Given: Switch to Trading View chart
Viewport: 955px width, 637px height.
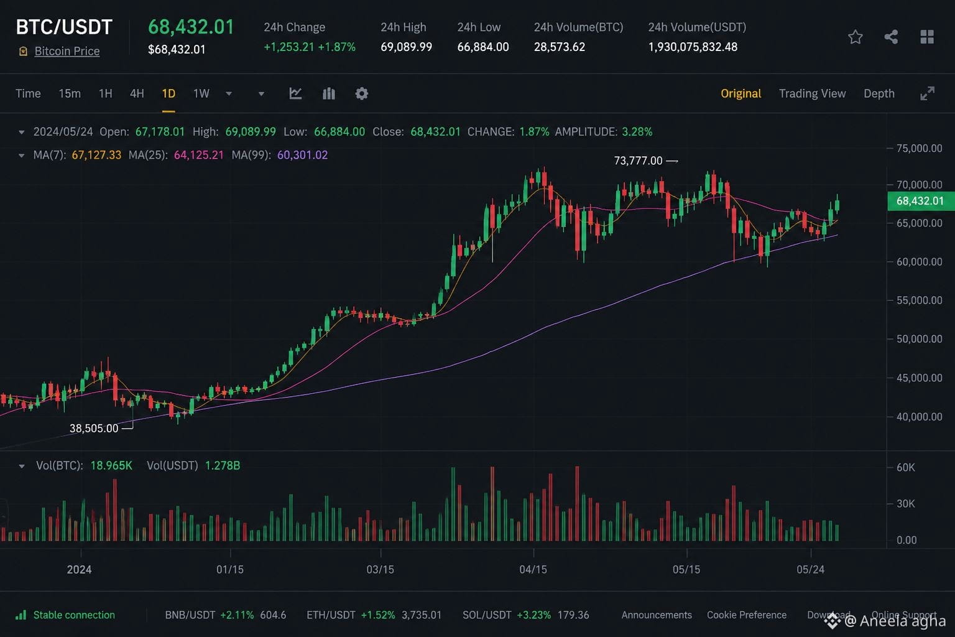Looking at the screenshot, I should point(812,93).
